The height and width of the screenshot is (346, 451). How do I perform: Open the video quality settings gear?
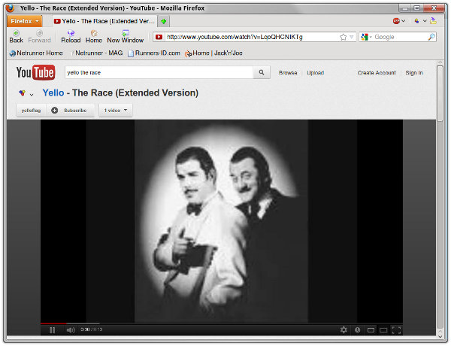pos(344,330)
